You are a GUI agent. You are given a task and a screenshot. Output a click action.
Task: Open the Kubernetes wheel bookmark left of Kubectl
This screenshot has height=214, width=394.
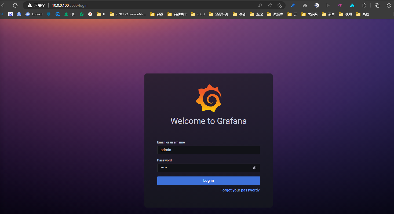(x=19, y=14)
